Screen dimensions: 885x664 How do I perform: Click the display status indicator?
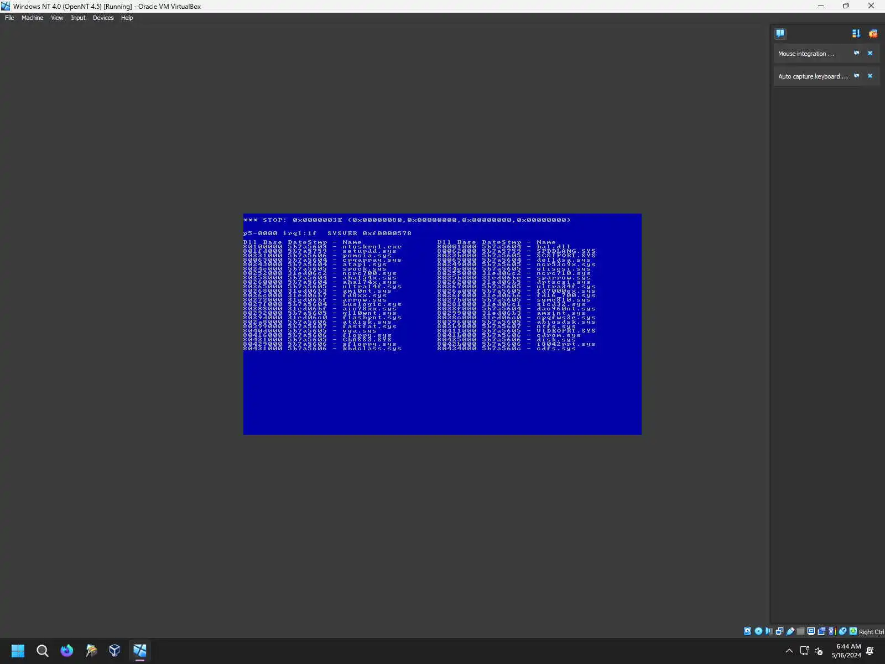[811, 631]
